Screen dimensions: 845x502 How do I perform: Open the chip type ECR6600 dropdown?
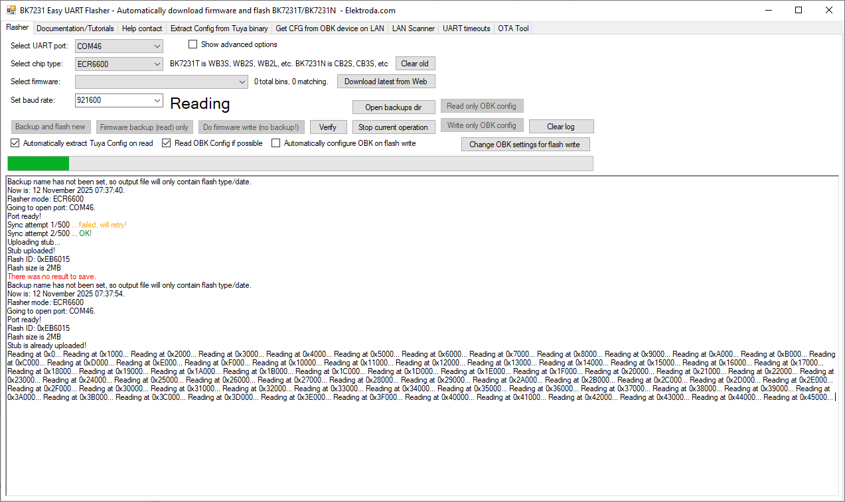(x=119, y=64)
